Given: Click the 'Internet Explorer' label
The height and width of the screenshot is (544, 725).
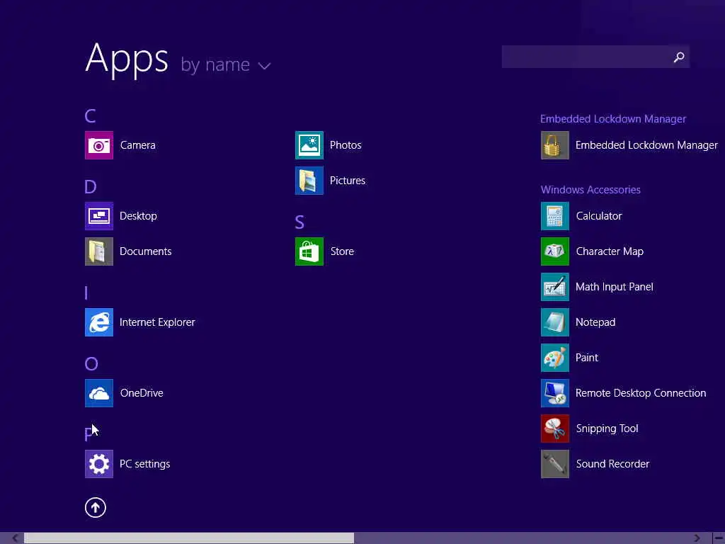Looking at the screenshot, I should 157,322.
